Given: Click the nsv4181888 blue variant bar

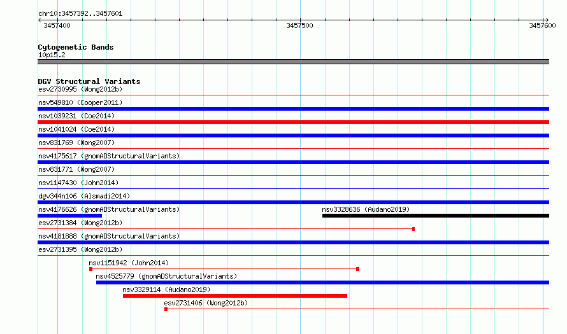Looking at the screenshot, I should (293, 242).
